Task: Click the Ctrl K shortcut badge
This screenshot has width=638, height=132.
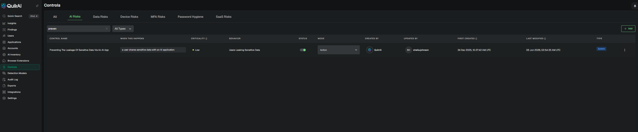Action: (34, 16)
